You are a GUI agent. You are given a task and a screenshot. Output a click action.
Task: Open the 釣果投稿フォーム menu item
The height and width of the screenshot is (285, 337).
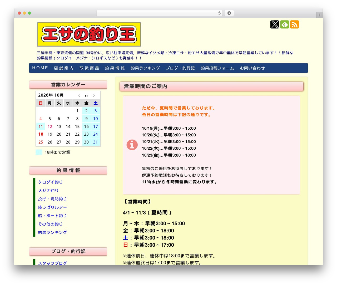(x=217, y=68)
